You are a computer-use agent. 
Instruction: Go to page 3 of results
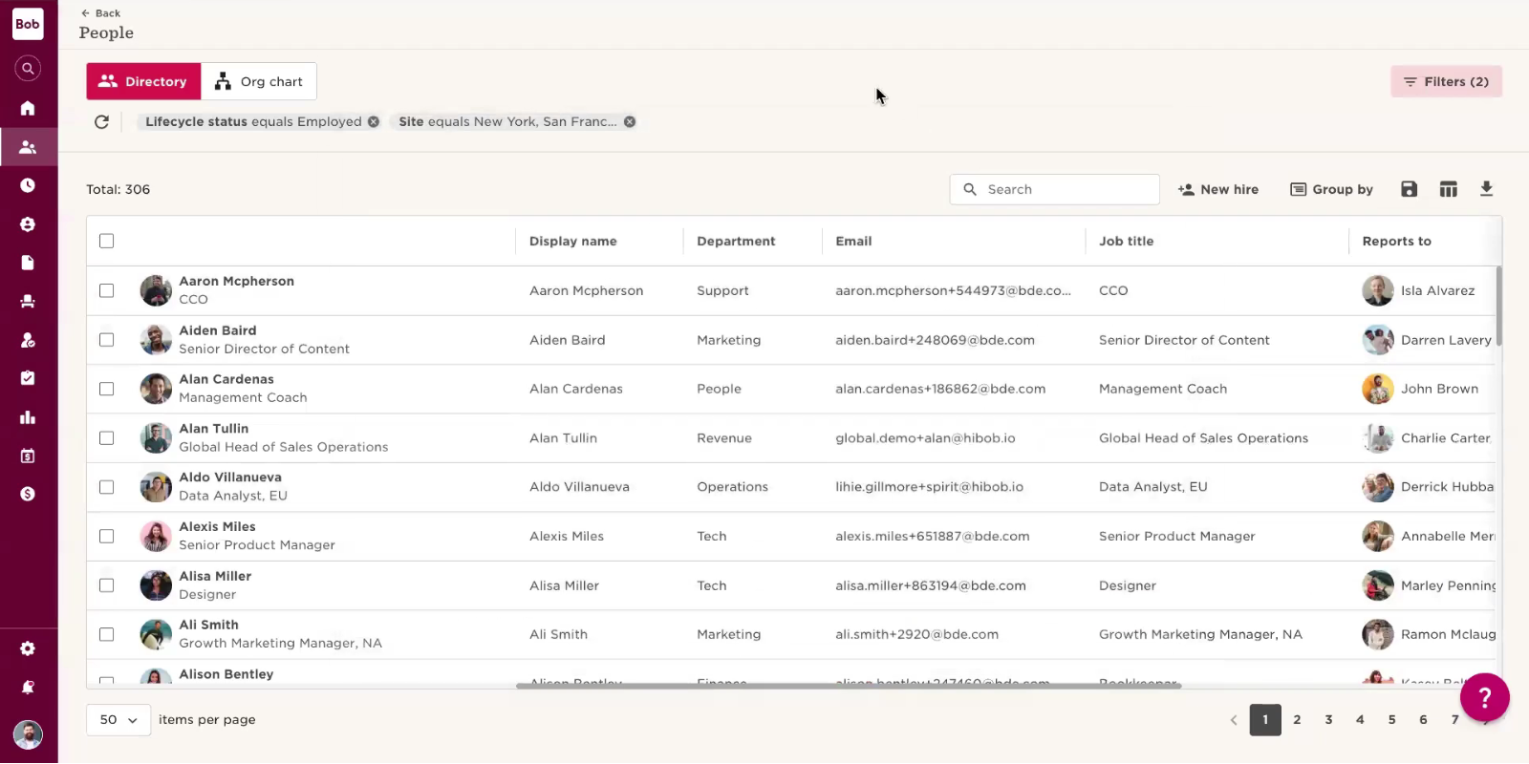(1328, 720)
